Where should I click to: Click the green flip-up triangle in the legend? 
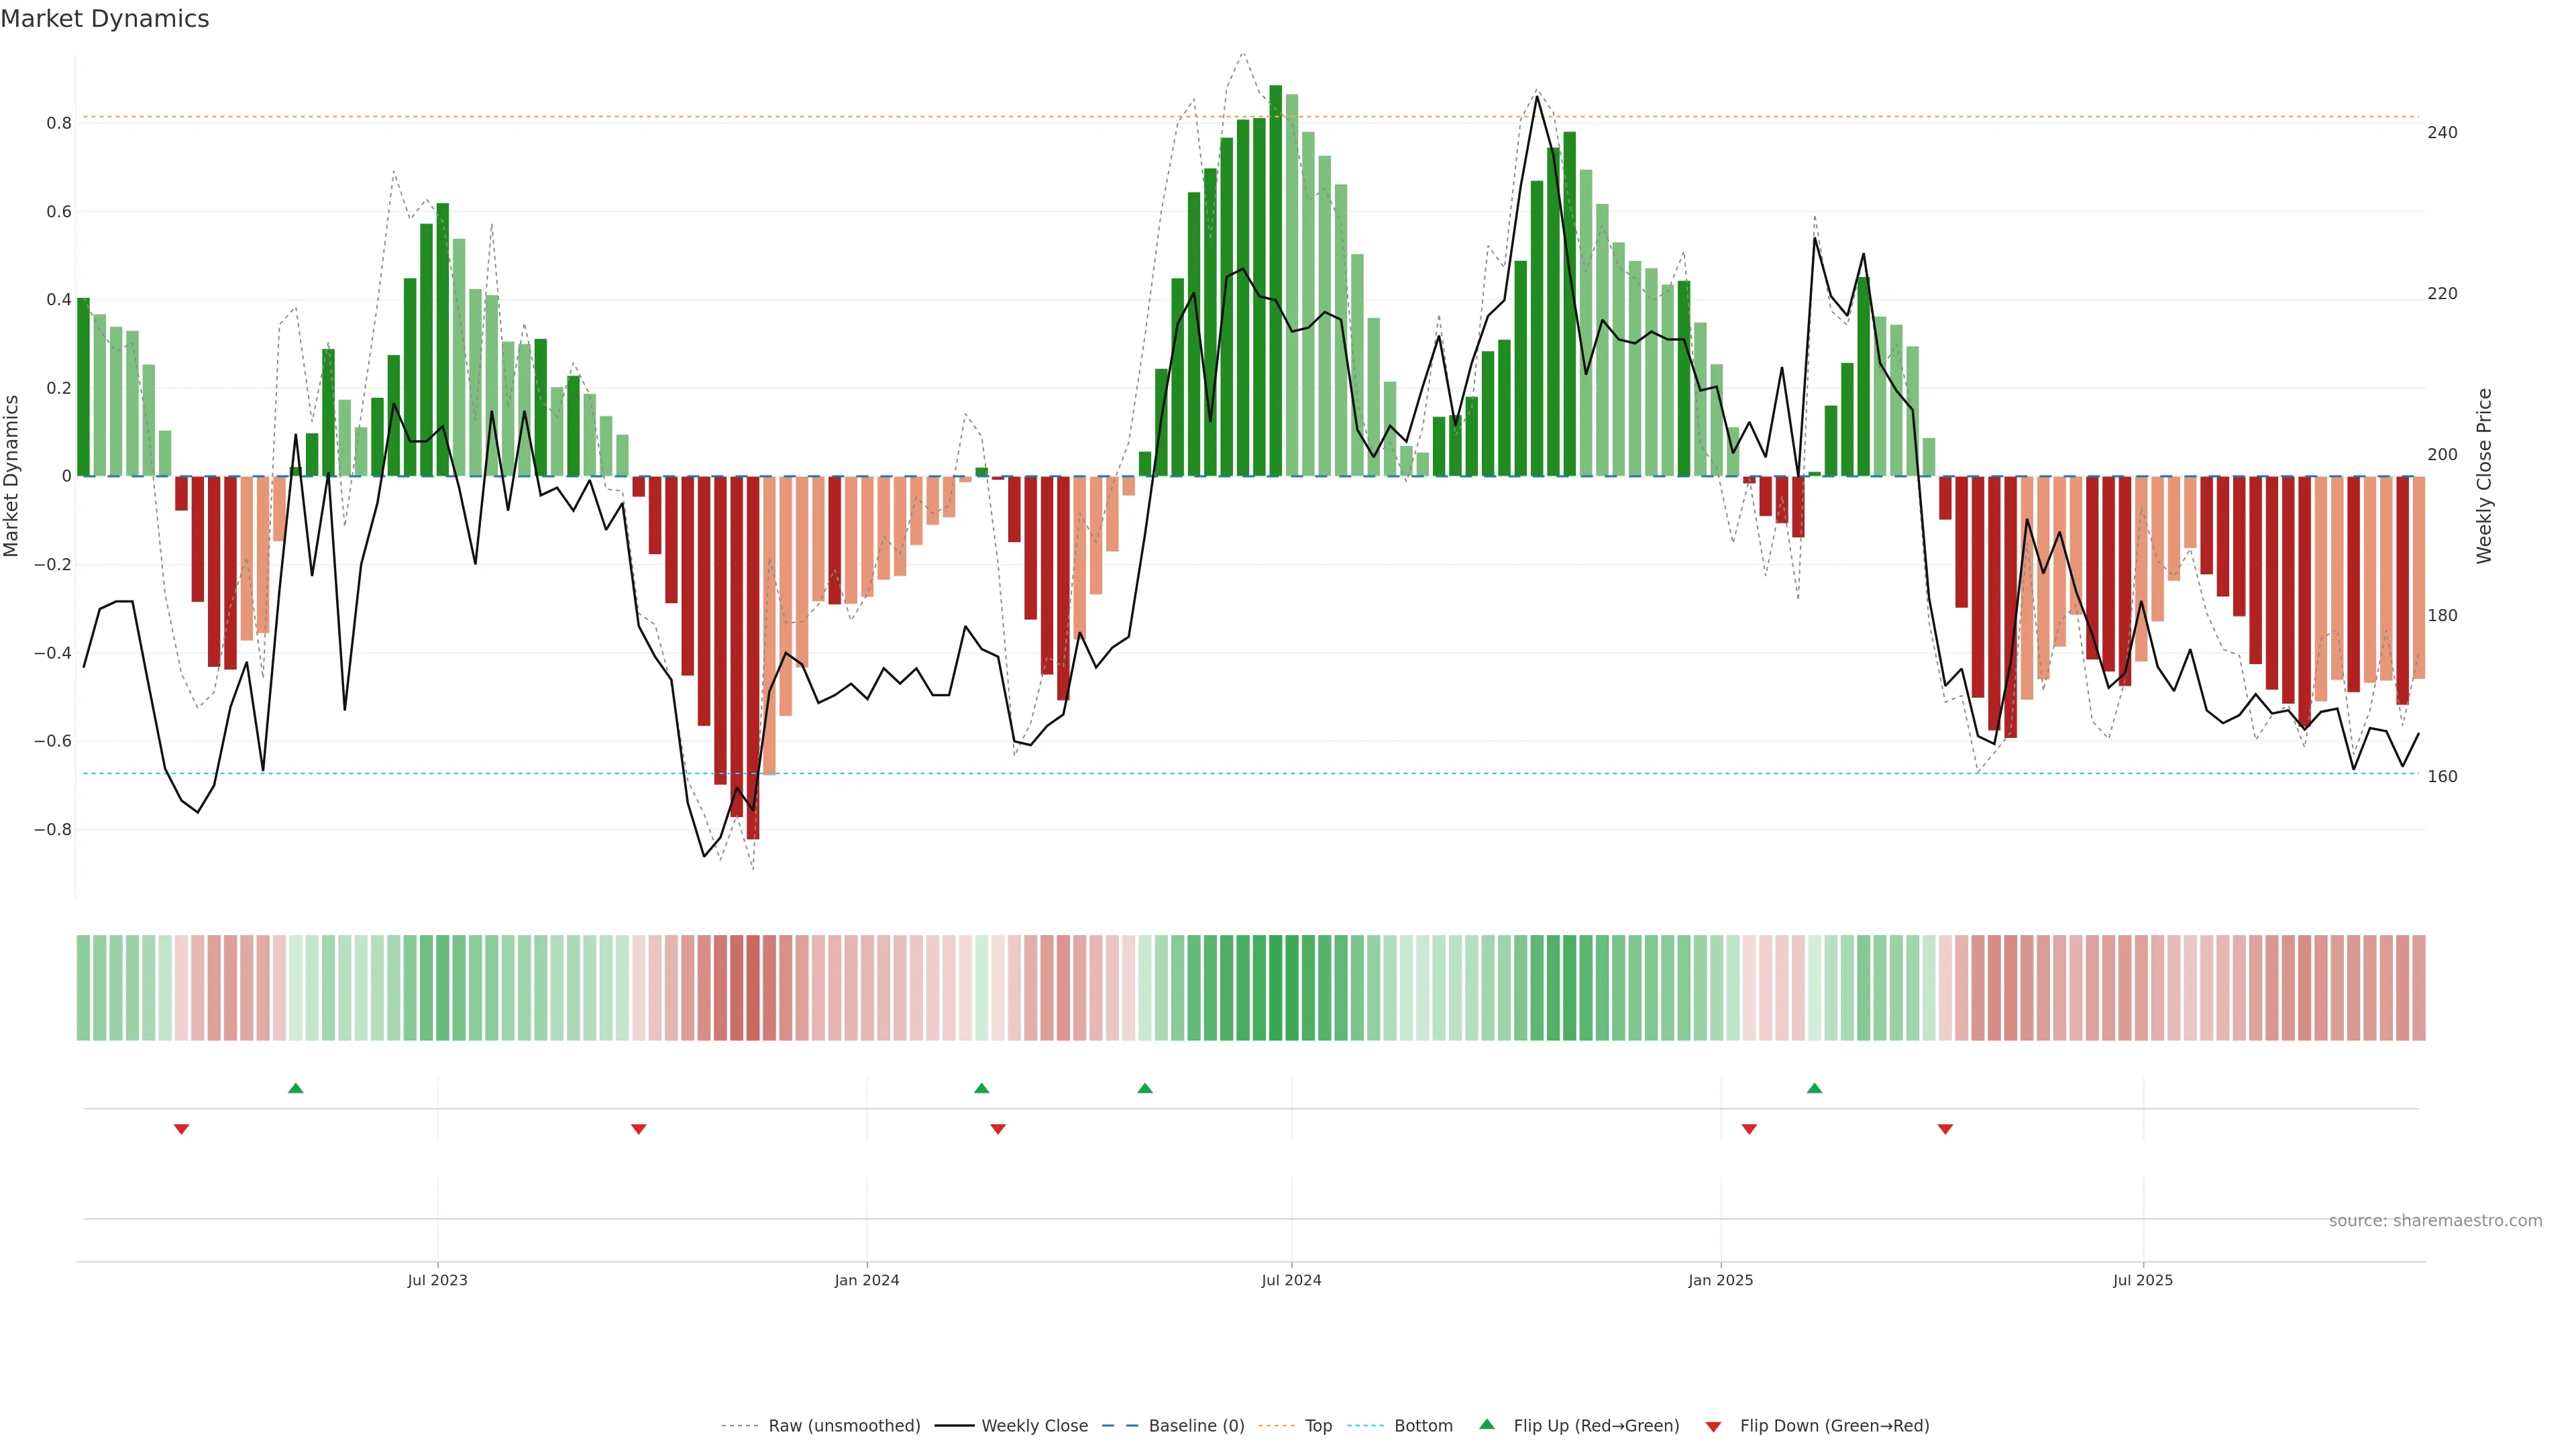click(x=1487, y=1424)
